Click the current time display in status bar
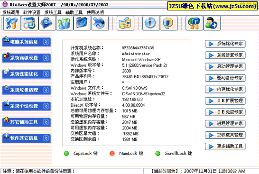The height and width of the screenshot is (174, 259). pyautogui.click(x=198, y=171)
